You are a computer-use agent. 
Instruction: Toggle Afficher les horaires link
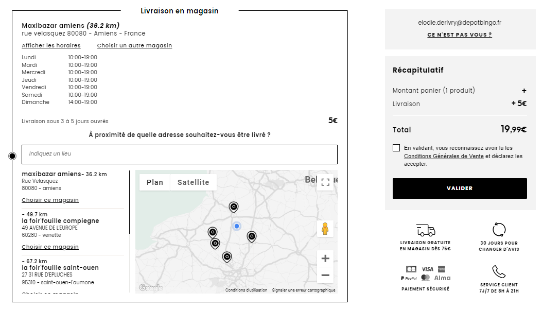pyautogui.click(x=51, y=45)
